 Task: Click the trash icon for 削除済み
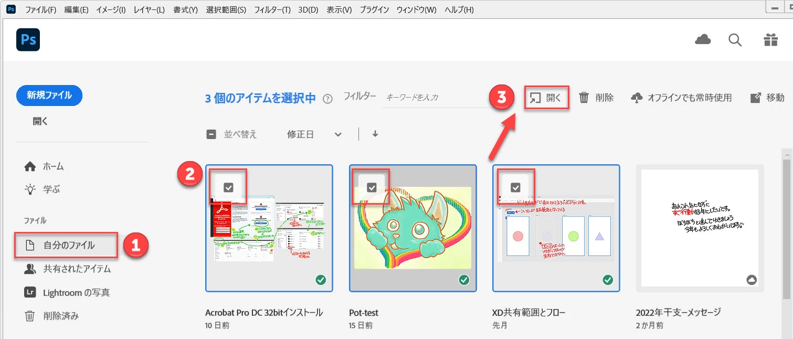pos(30,316)
